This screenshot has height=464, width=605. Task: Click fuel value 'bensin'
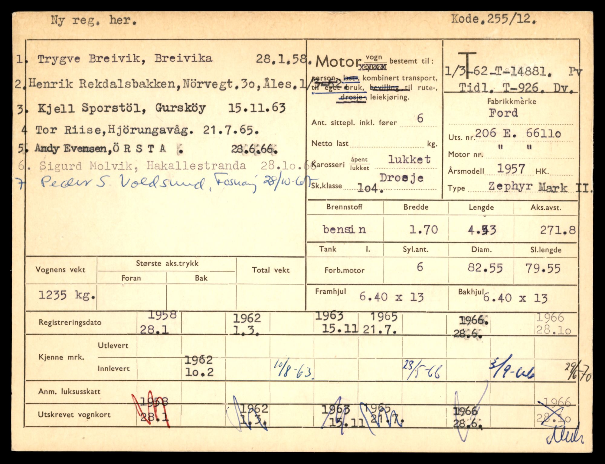pos(345,229)
